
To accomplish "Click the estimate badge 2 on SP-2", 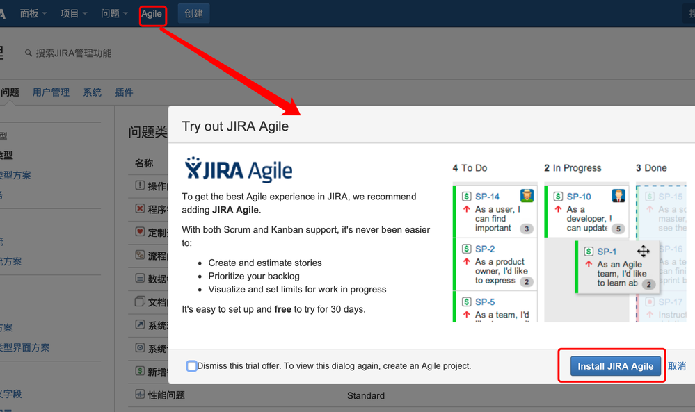I will click(x=527, y=282).
